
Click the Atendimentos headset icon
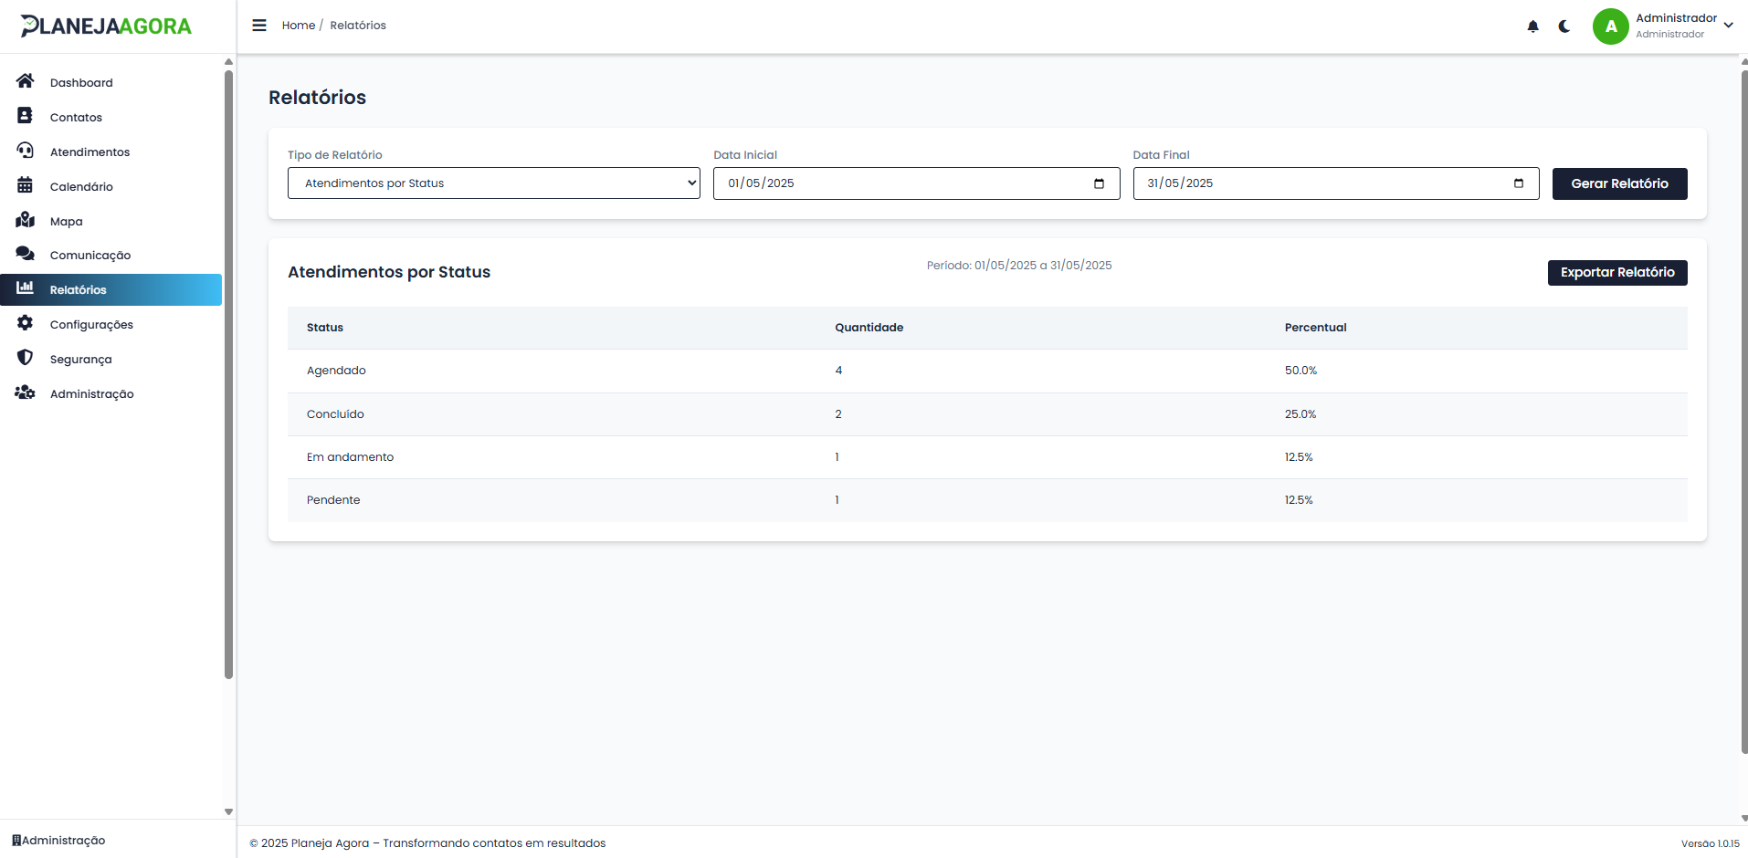(26, 151)
